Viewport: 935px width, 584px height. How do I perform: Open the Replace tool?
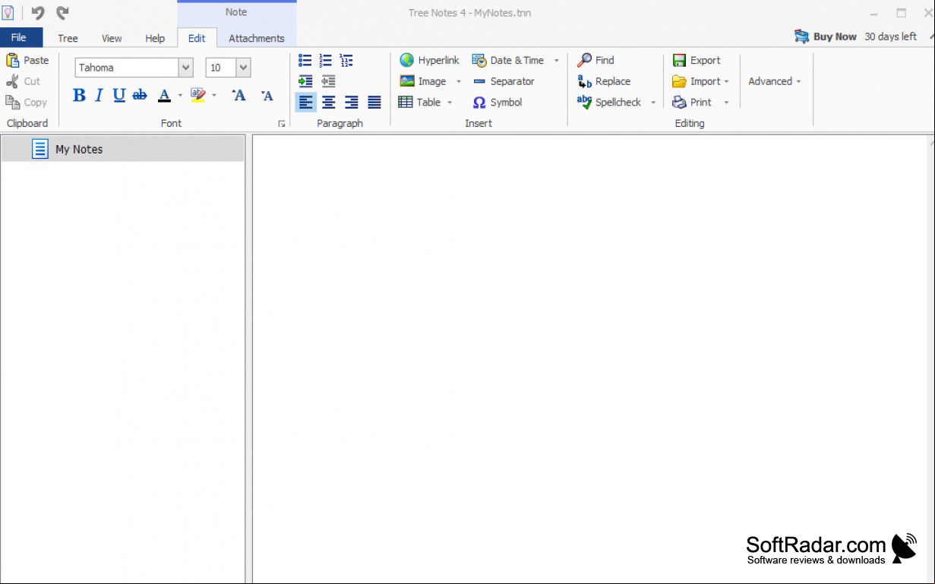tap(604, 81)
